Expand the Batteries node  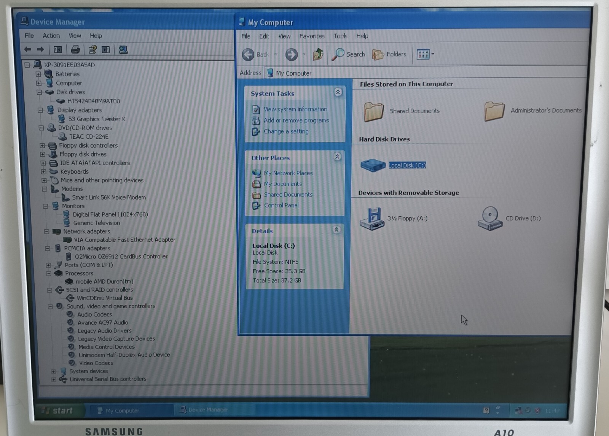click(38, 74)
